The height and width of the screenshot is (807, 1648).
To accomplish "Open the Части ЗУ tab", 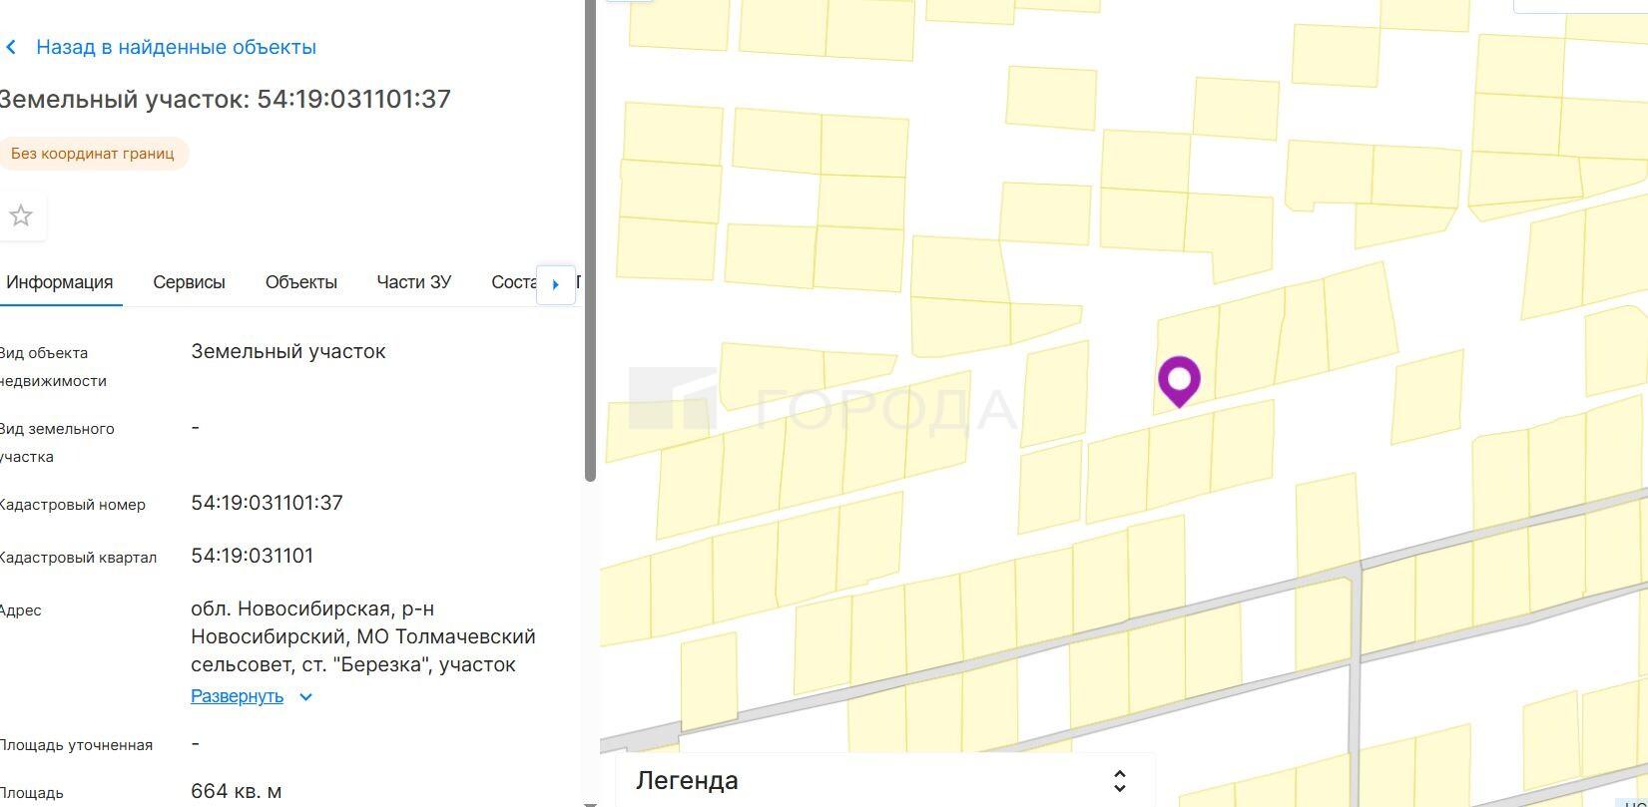I will (x=413, y=282).
